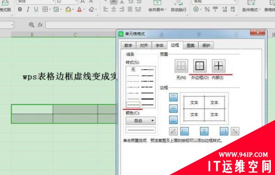This screenshot has width=275, height=175.
Task: Select the thin solid line style
Action: tap(133, 105)
